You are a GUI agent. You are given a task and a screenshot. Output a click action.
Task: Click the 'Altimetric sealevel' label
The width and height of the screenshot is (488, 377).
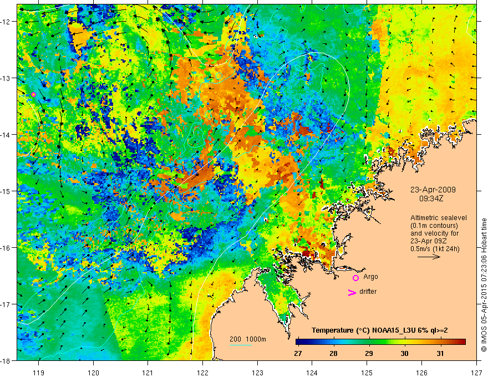(x=439, y=218)
